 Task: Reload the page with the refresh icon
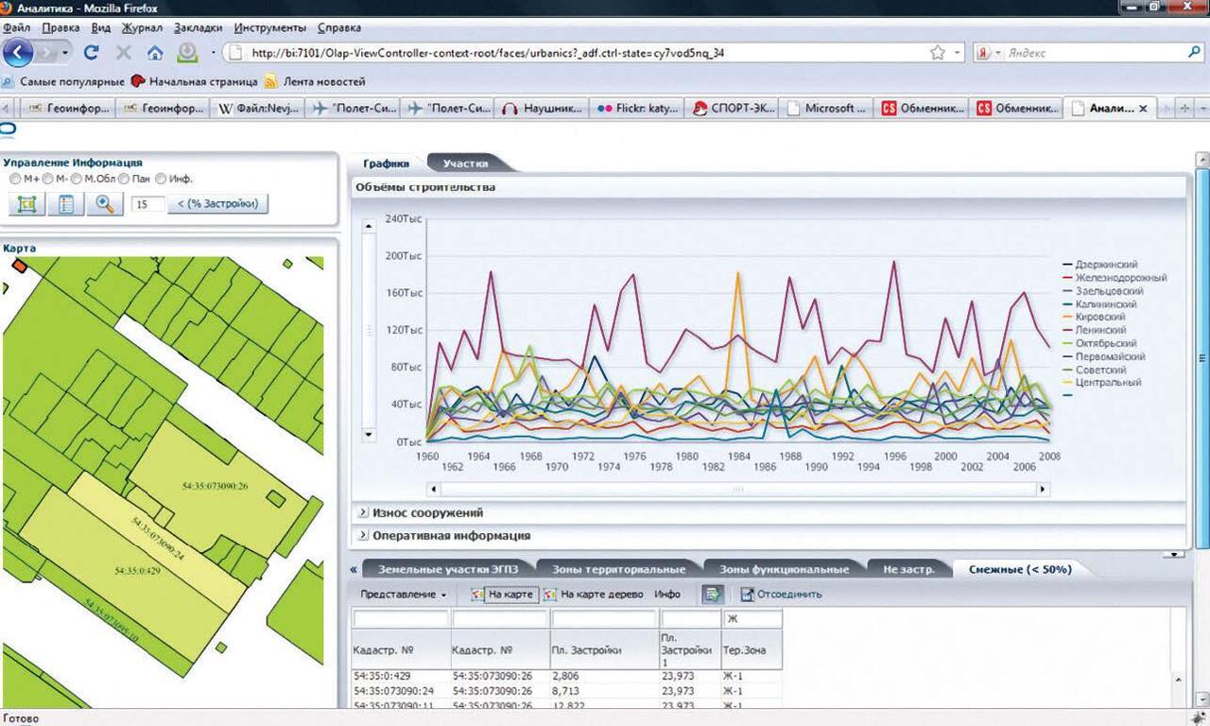coord(92,53)
